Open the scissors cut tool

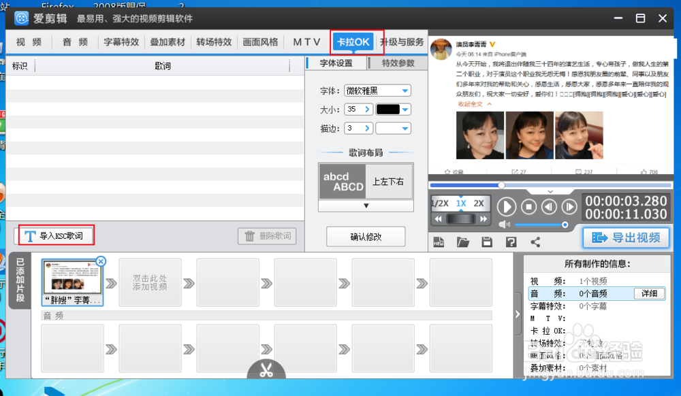click(x=266, y=370)
